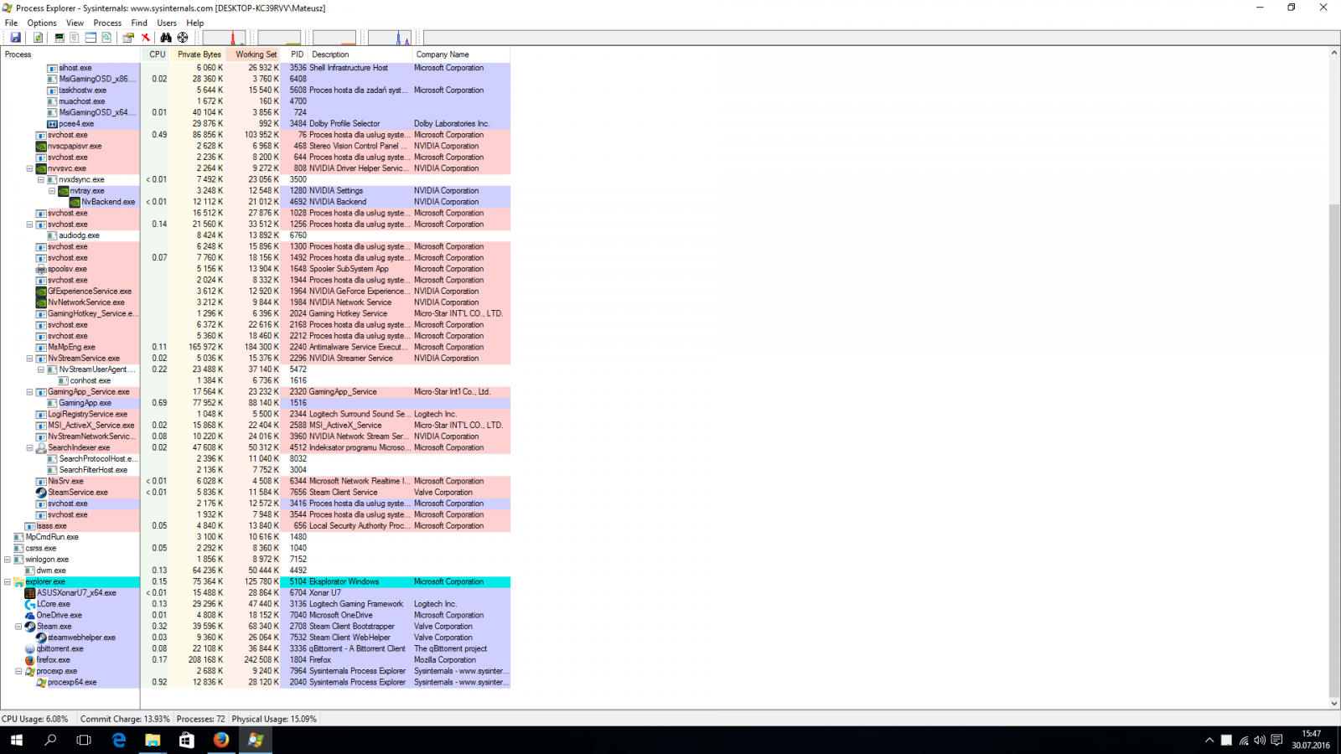Click the Save toolbar icon

[x=15, y=38]
